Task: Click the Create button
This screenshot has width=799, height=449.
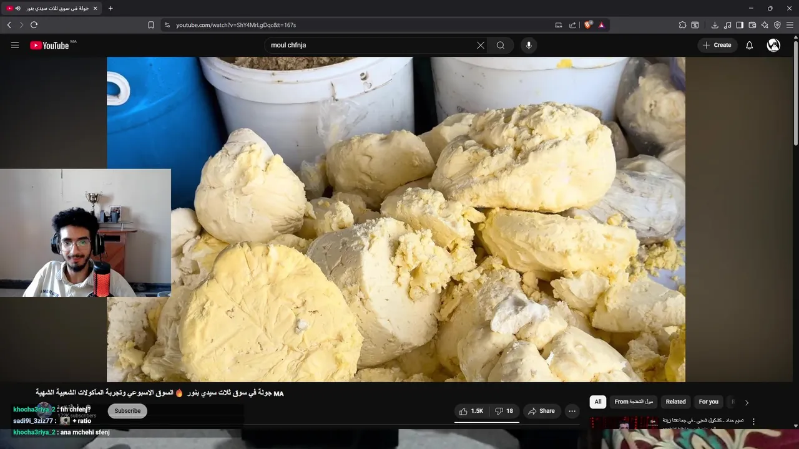Action: tap(717, 45)
